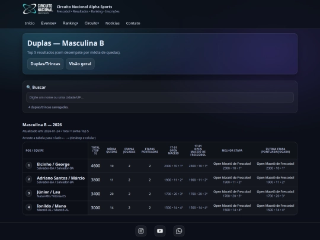This screenshot has height=240, width=320.
Task: Click the Média Quedas column header
Action: 111,151
